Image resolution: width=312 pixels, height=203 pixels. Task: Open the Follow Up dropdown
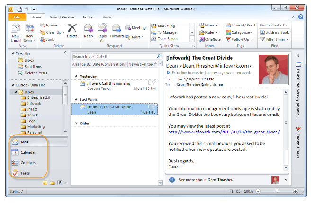point(239,39)
